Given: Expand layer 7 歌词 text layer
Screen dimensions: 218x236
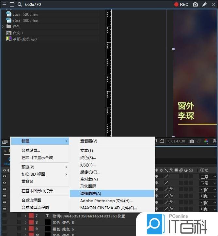Looking at the screenshot, I should tap(25, 216).
